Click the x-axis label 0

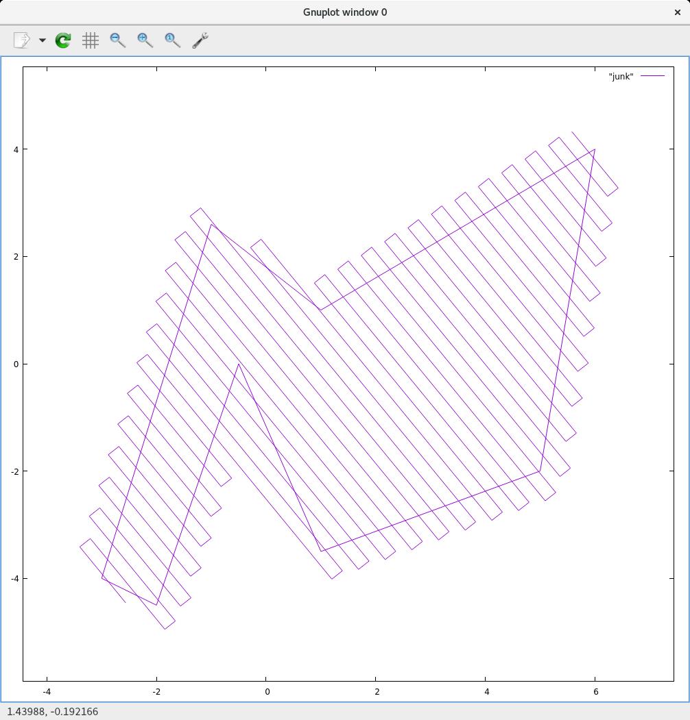[x=267, y=691]
